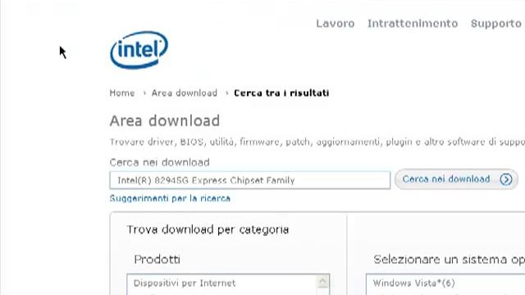Click arrow icon in Cerca nei download button
Viewport: 525px width, 295px height.
pos(506,179)
